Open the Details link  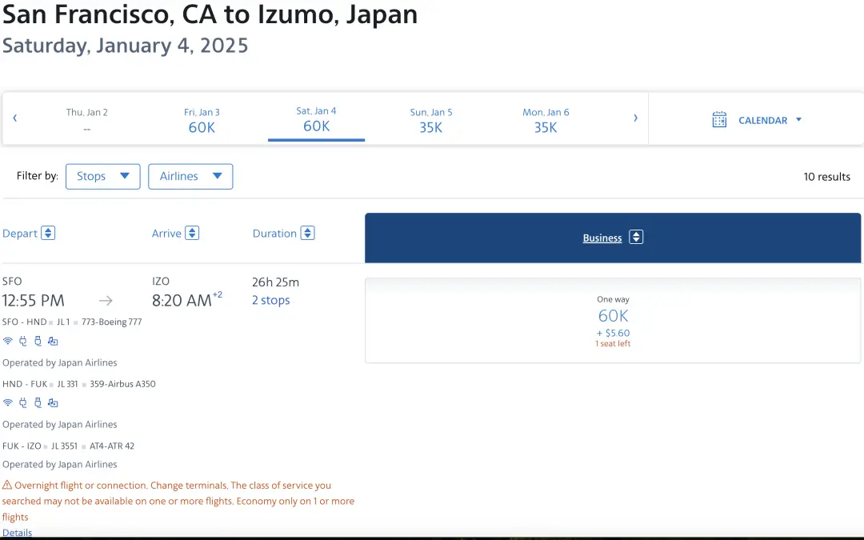[x=17, y=533]
